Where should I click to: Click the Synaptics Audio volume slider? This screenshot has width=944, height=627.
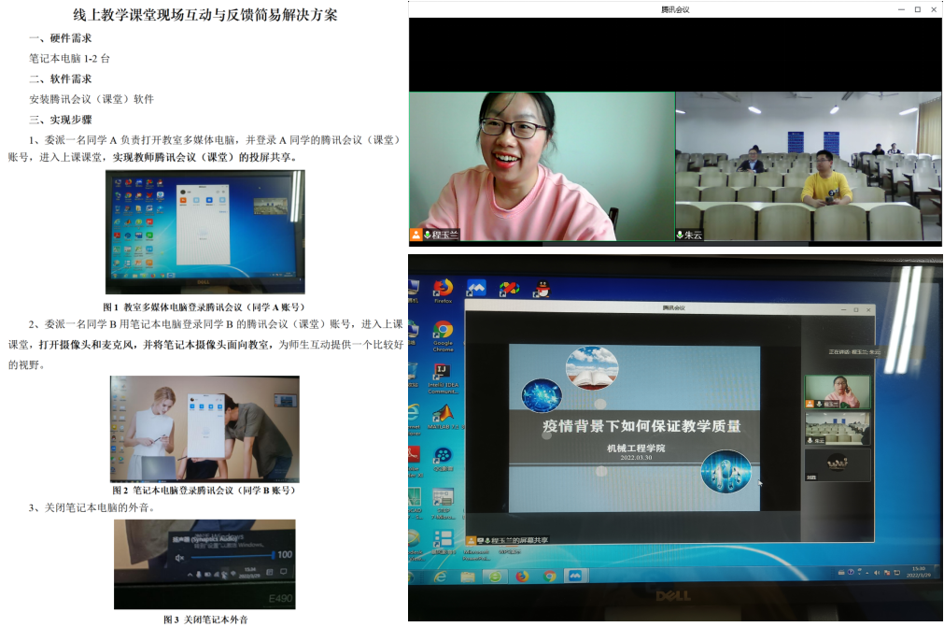[x=233, y=557]
